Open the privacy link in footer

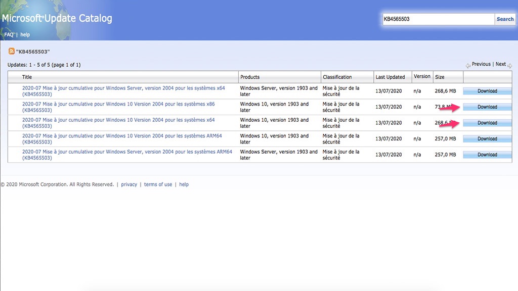129,184
